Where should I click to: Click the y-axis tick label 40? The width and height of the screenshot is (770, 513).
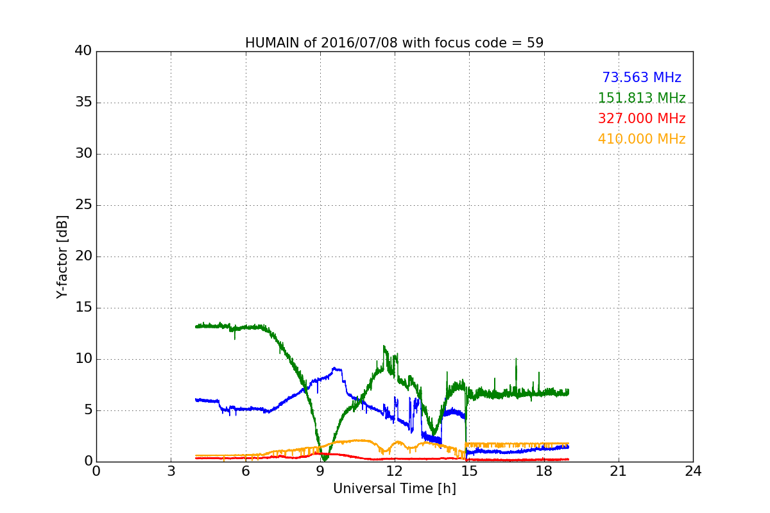pos(83,51)
